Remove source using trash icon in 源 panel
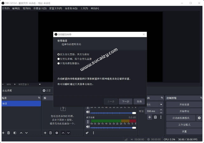 pyautogui.click(x=50, y=133)
